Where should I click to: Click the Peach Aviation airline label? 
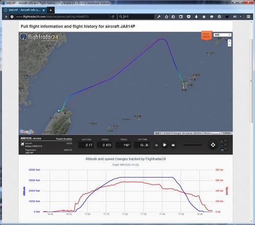click(64, 139)
